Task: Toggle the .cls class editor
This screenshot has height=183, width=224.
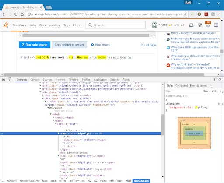Action: point(213,91)
